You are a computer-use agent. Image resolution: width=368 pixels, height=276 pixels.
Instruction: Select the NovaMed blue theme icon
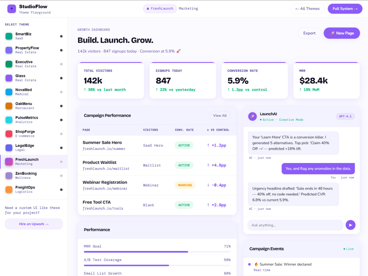(9, 92)
